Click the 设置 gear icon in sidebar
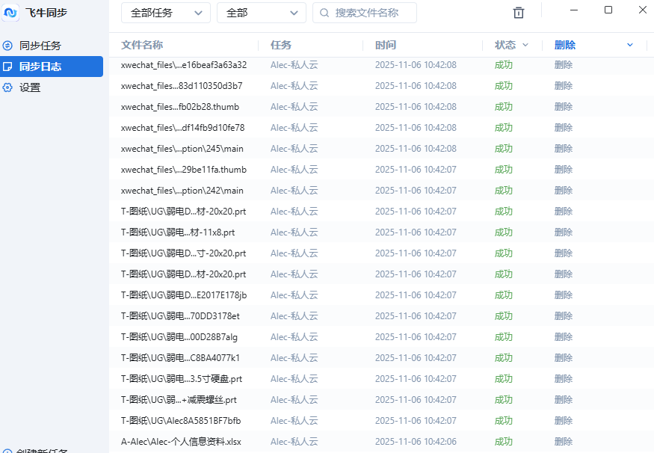 (x=7, y=87)
